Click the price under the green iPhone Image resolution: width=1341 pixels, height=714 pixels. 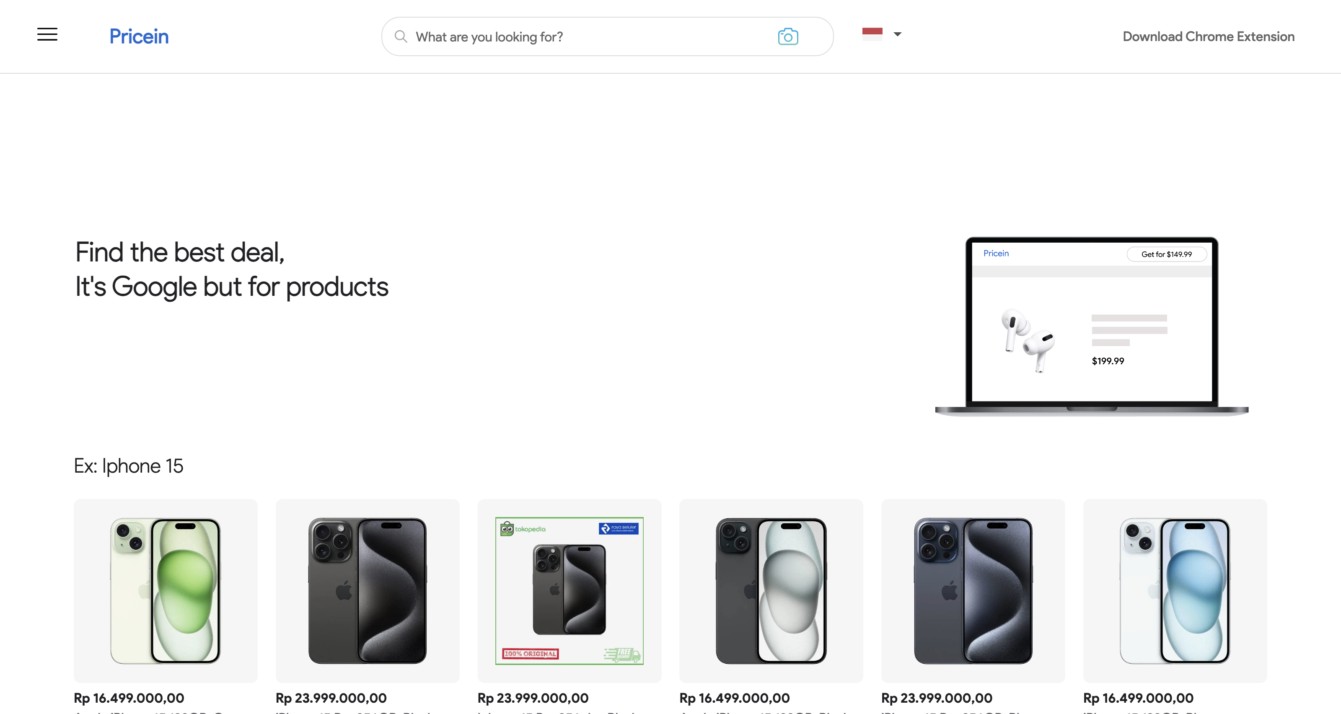[129, 698]
